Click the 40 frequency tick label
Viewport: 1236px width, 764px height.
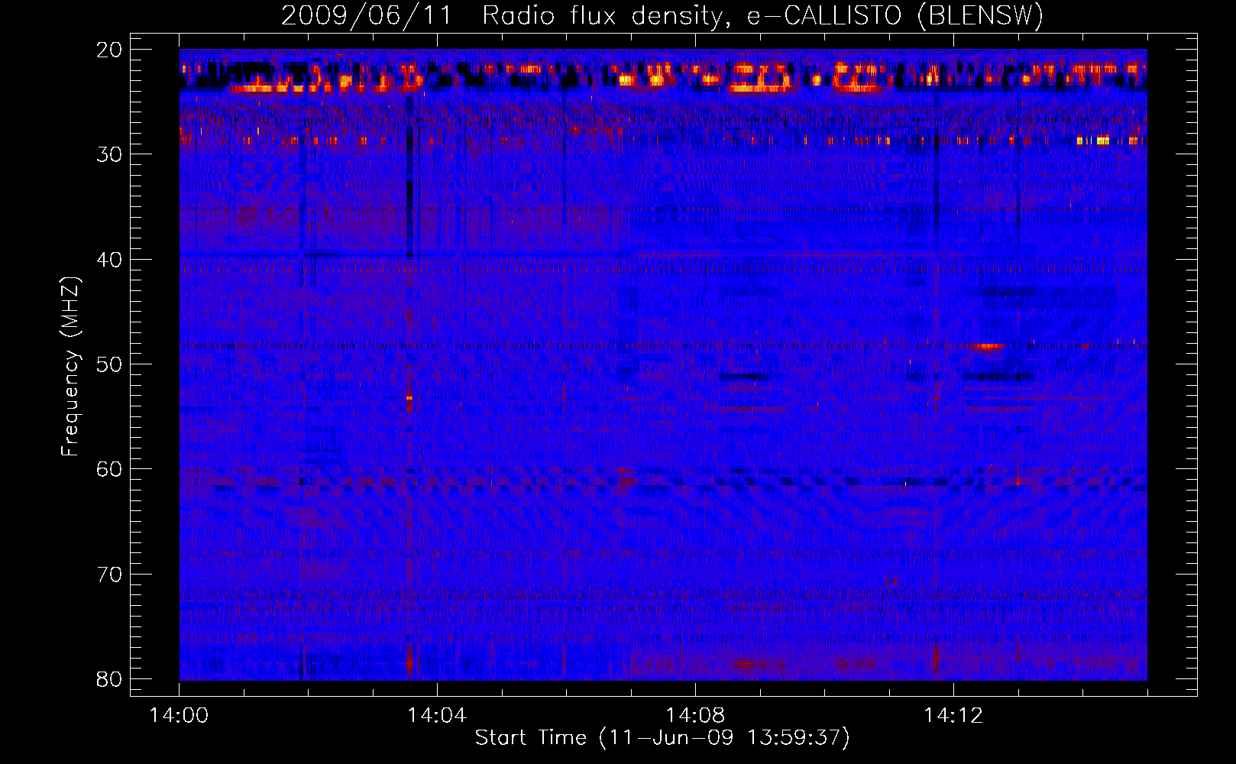(x=109, y=260)
